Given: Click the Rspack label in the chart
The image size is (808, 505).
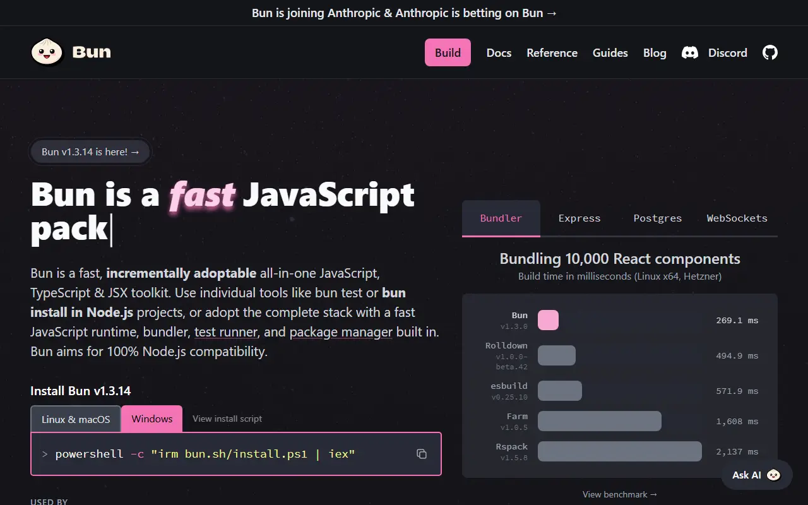Looking at the screenshot, I should pos(511,447).
